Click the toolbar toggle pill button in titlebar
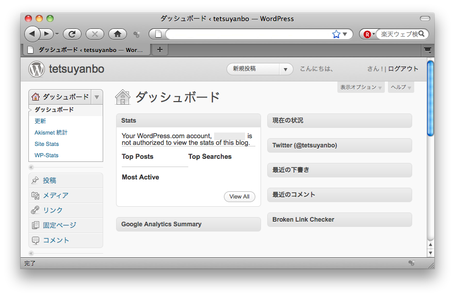This screenshot has width=455, height=297. point(425,19)
